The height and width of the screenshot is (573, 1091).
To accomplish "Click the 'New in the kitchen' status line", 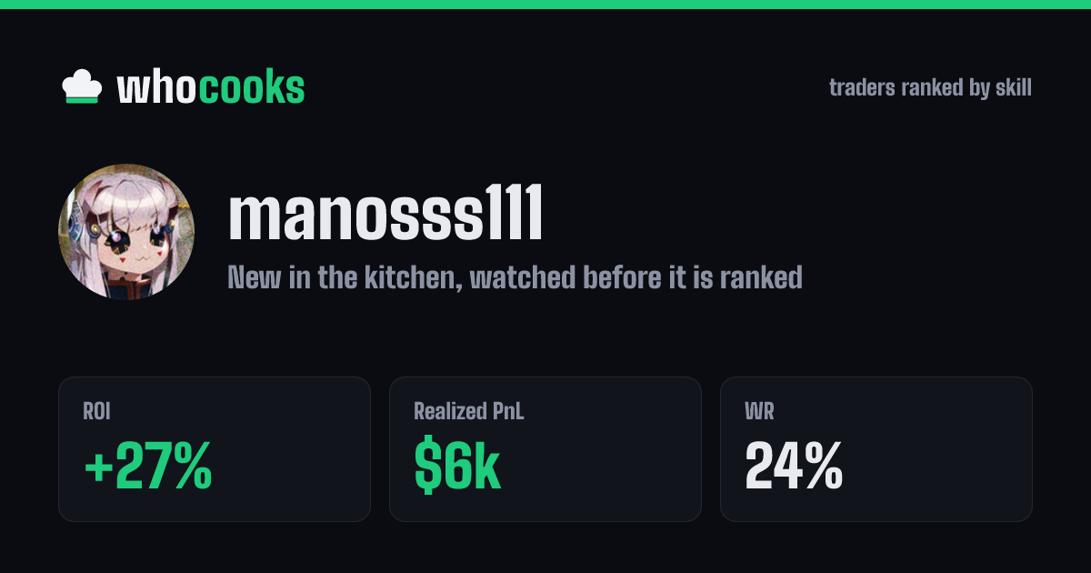I will 515,277.
